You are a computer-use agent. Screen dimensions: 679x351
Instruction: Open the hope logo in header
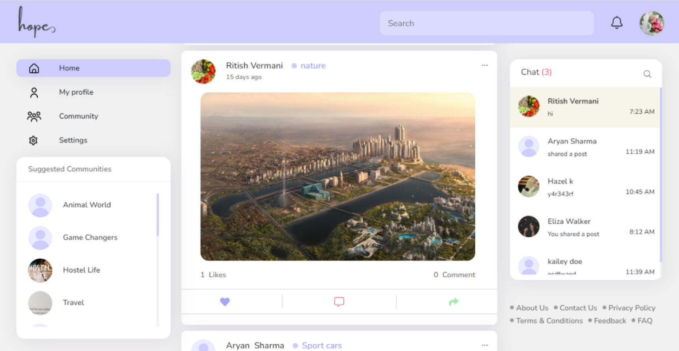click(36, 23)
